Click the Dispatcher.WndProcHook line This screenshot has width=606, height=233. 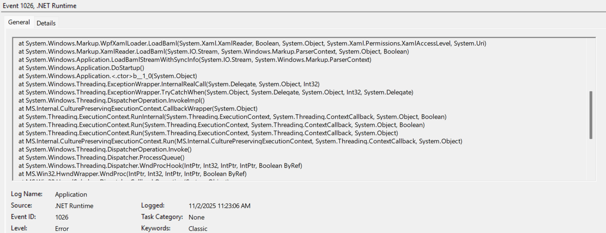pos(160,166)
